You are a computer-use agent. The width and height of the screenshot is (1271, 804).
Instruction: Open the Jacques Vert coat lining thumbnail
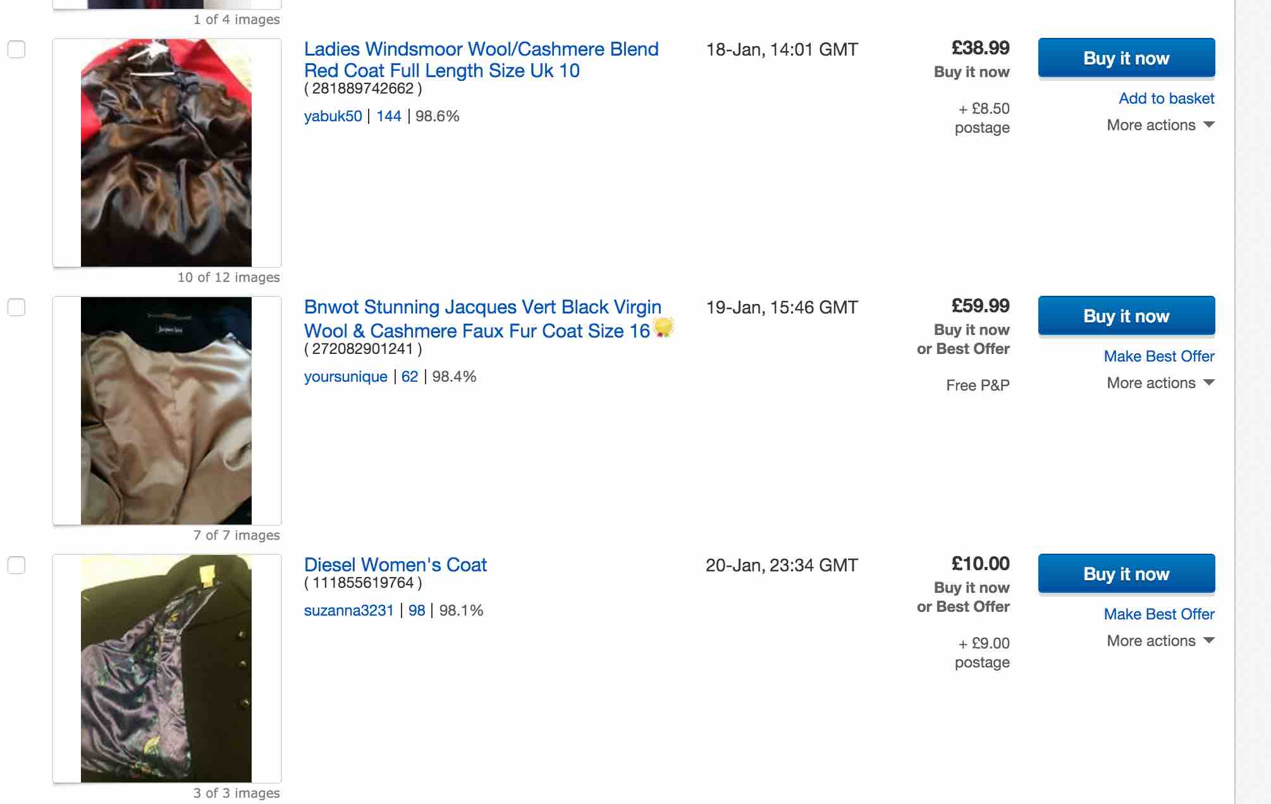pos(166,411)
